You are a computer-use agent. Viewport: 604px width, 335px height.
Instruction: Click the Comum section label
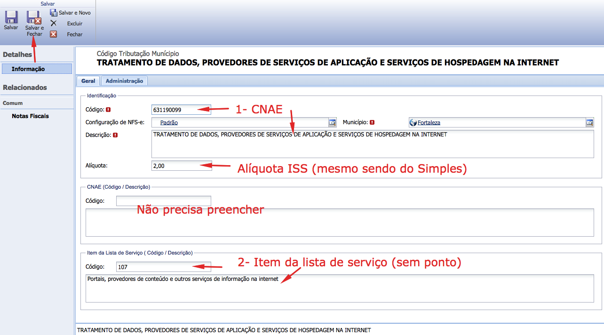coord(13,103)
